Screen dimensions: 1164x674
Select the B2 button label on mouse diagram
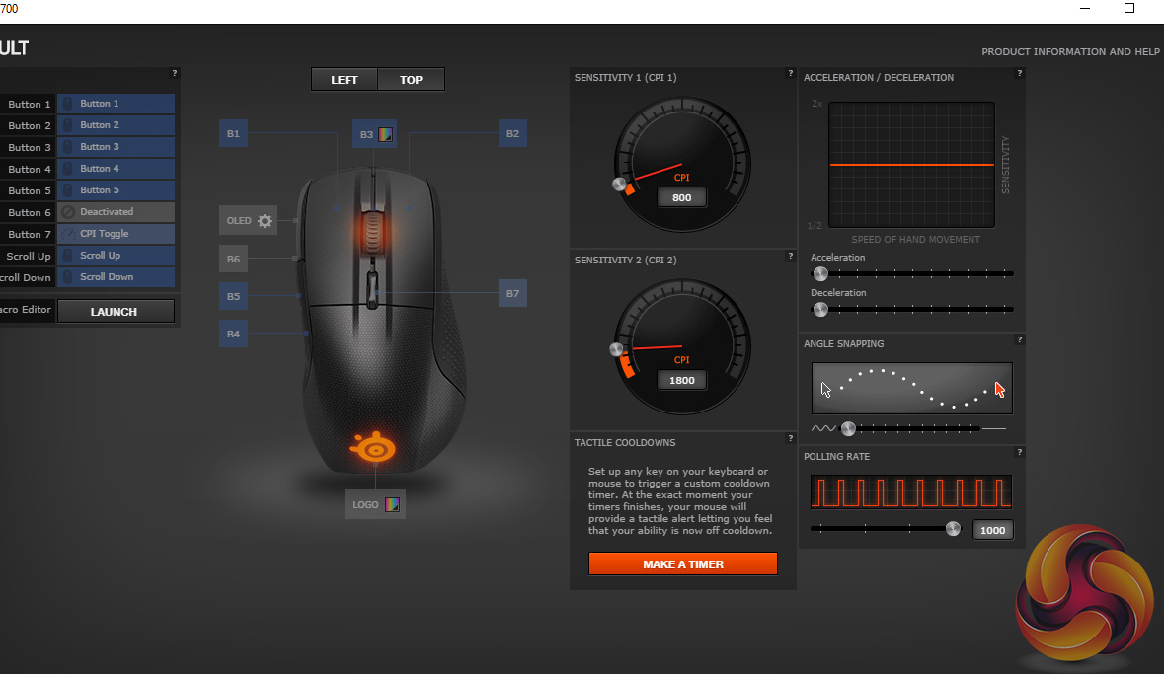click(x=513, y=133)
